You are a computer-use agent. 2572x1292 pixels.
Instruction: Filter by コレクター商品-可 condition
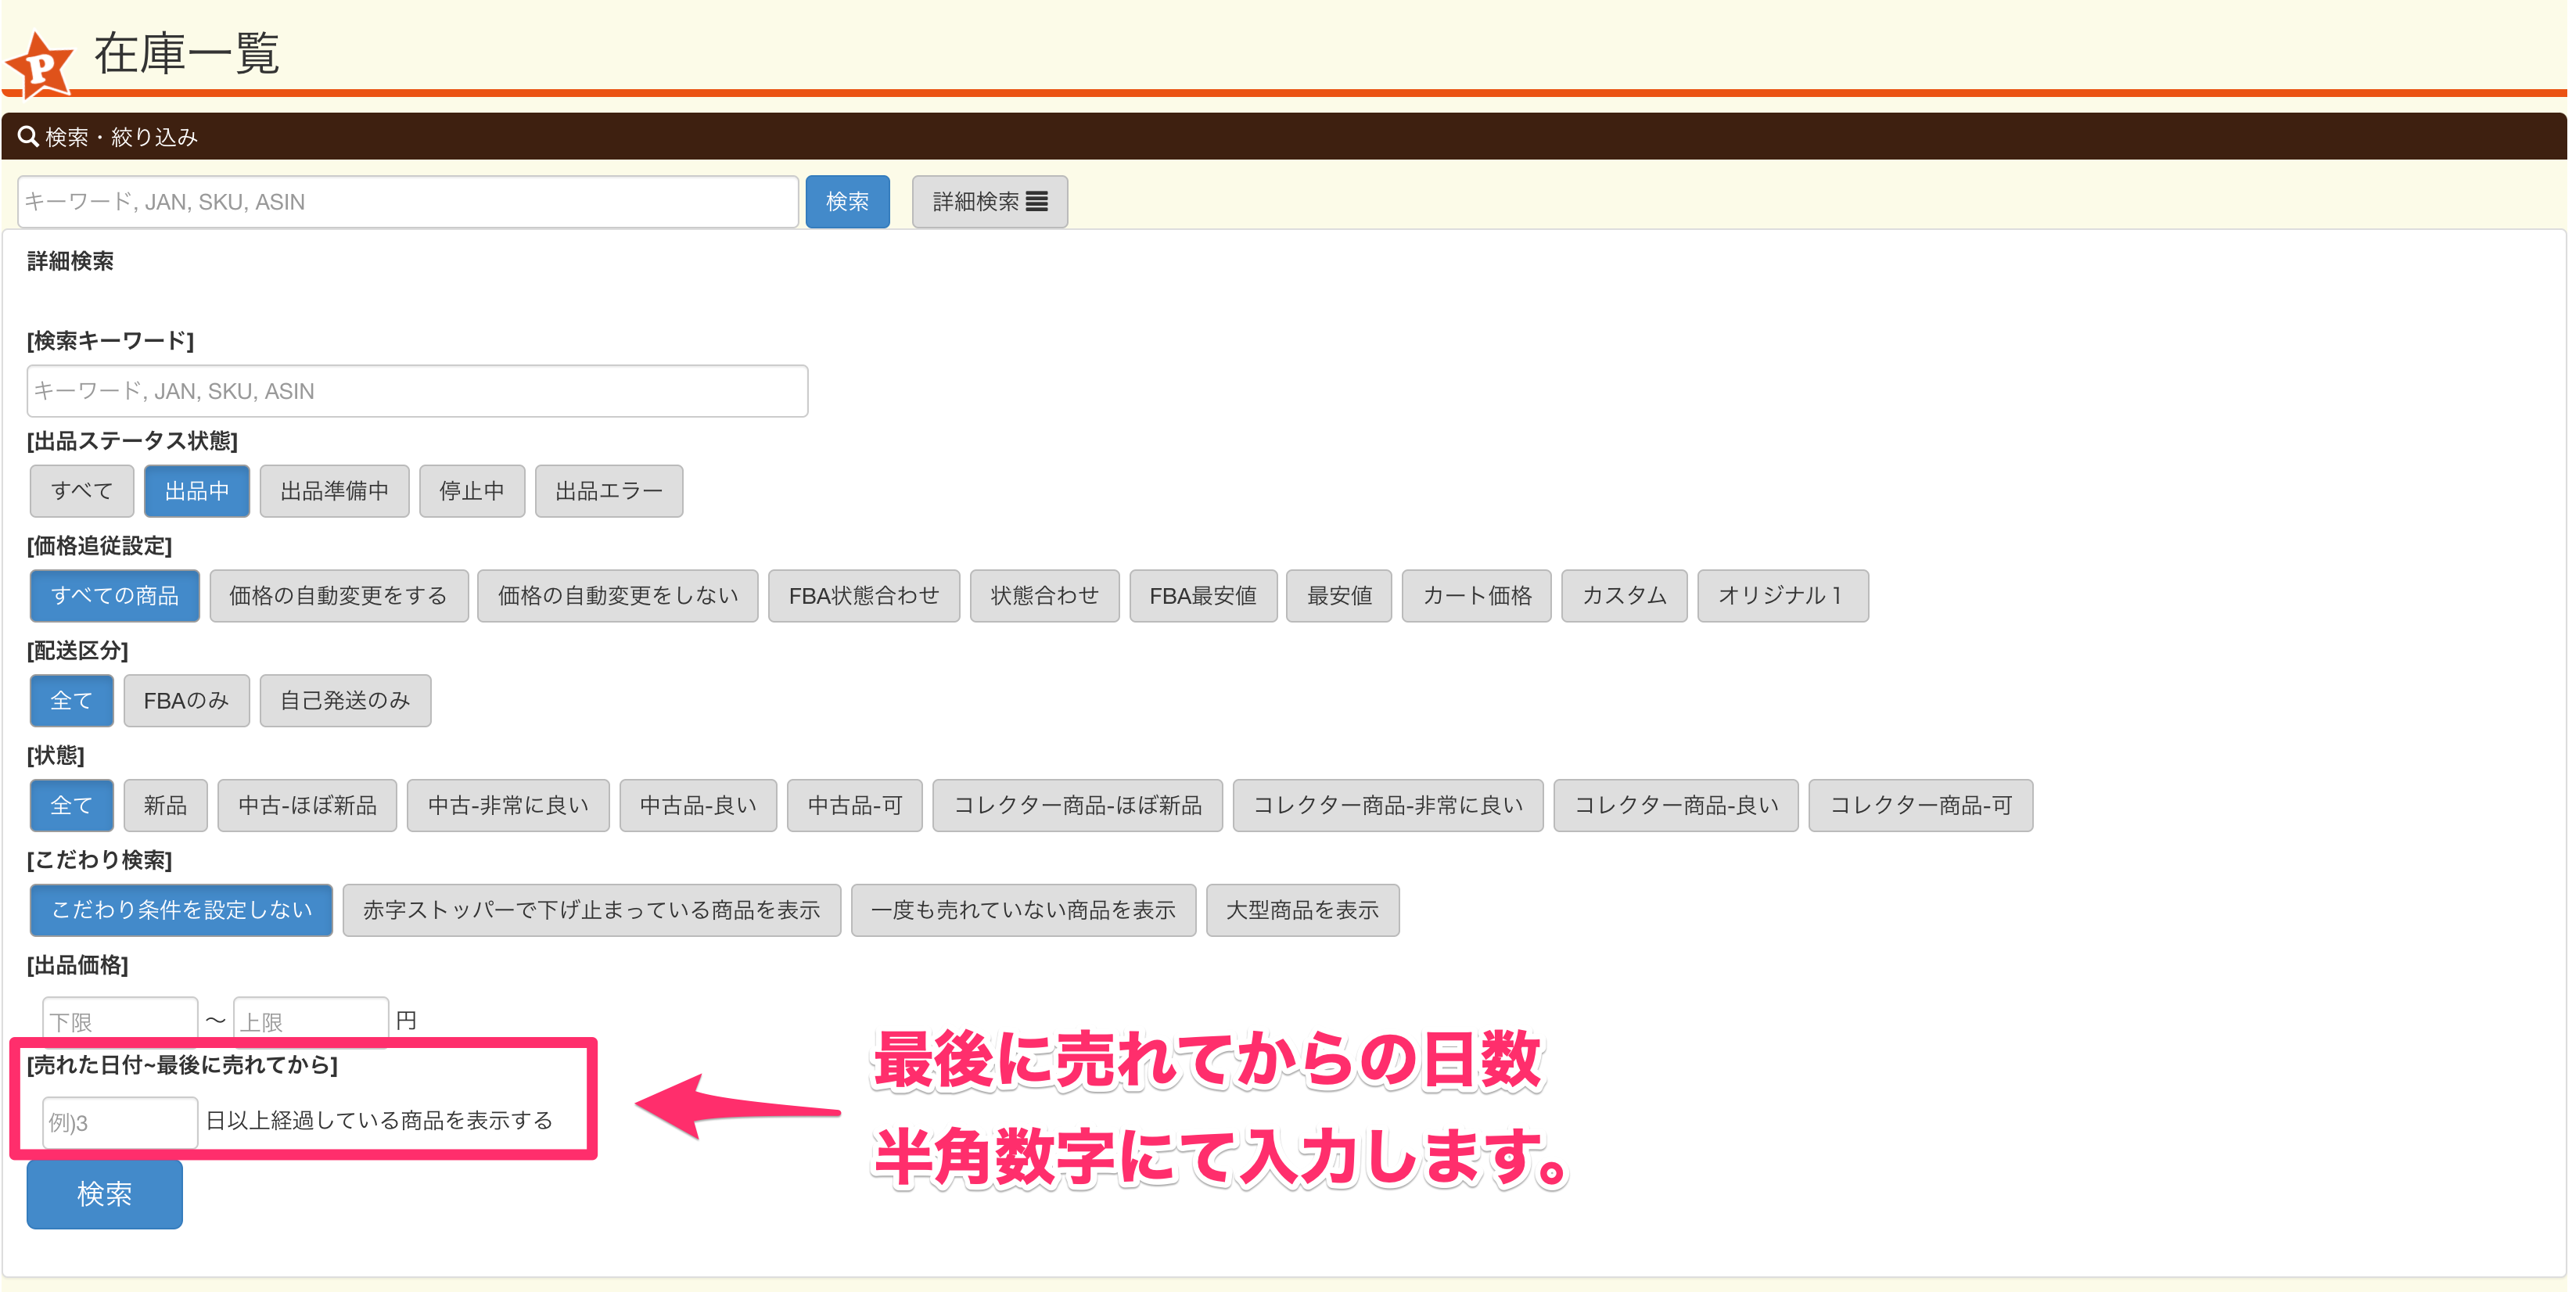[x=1921, y=806]
